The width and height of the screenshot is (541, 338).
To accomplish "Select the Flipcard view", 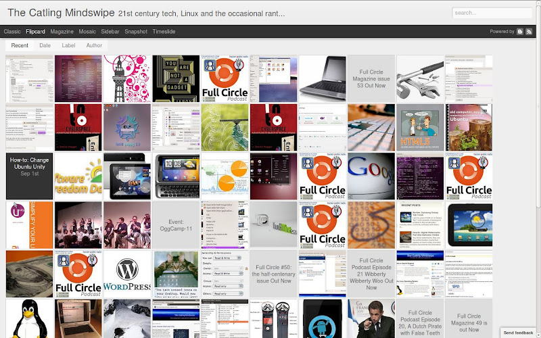I will click(35, 31).
